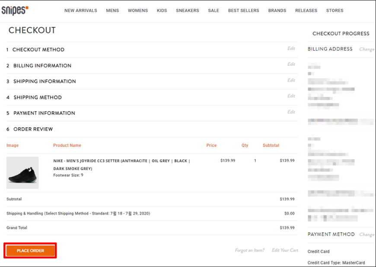The height and width of the screenshot is (267, 376).
Task: Click the Credit Card Type: MasterCard text
Action: tap(336, 263)
